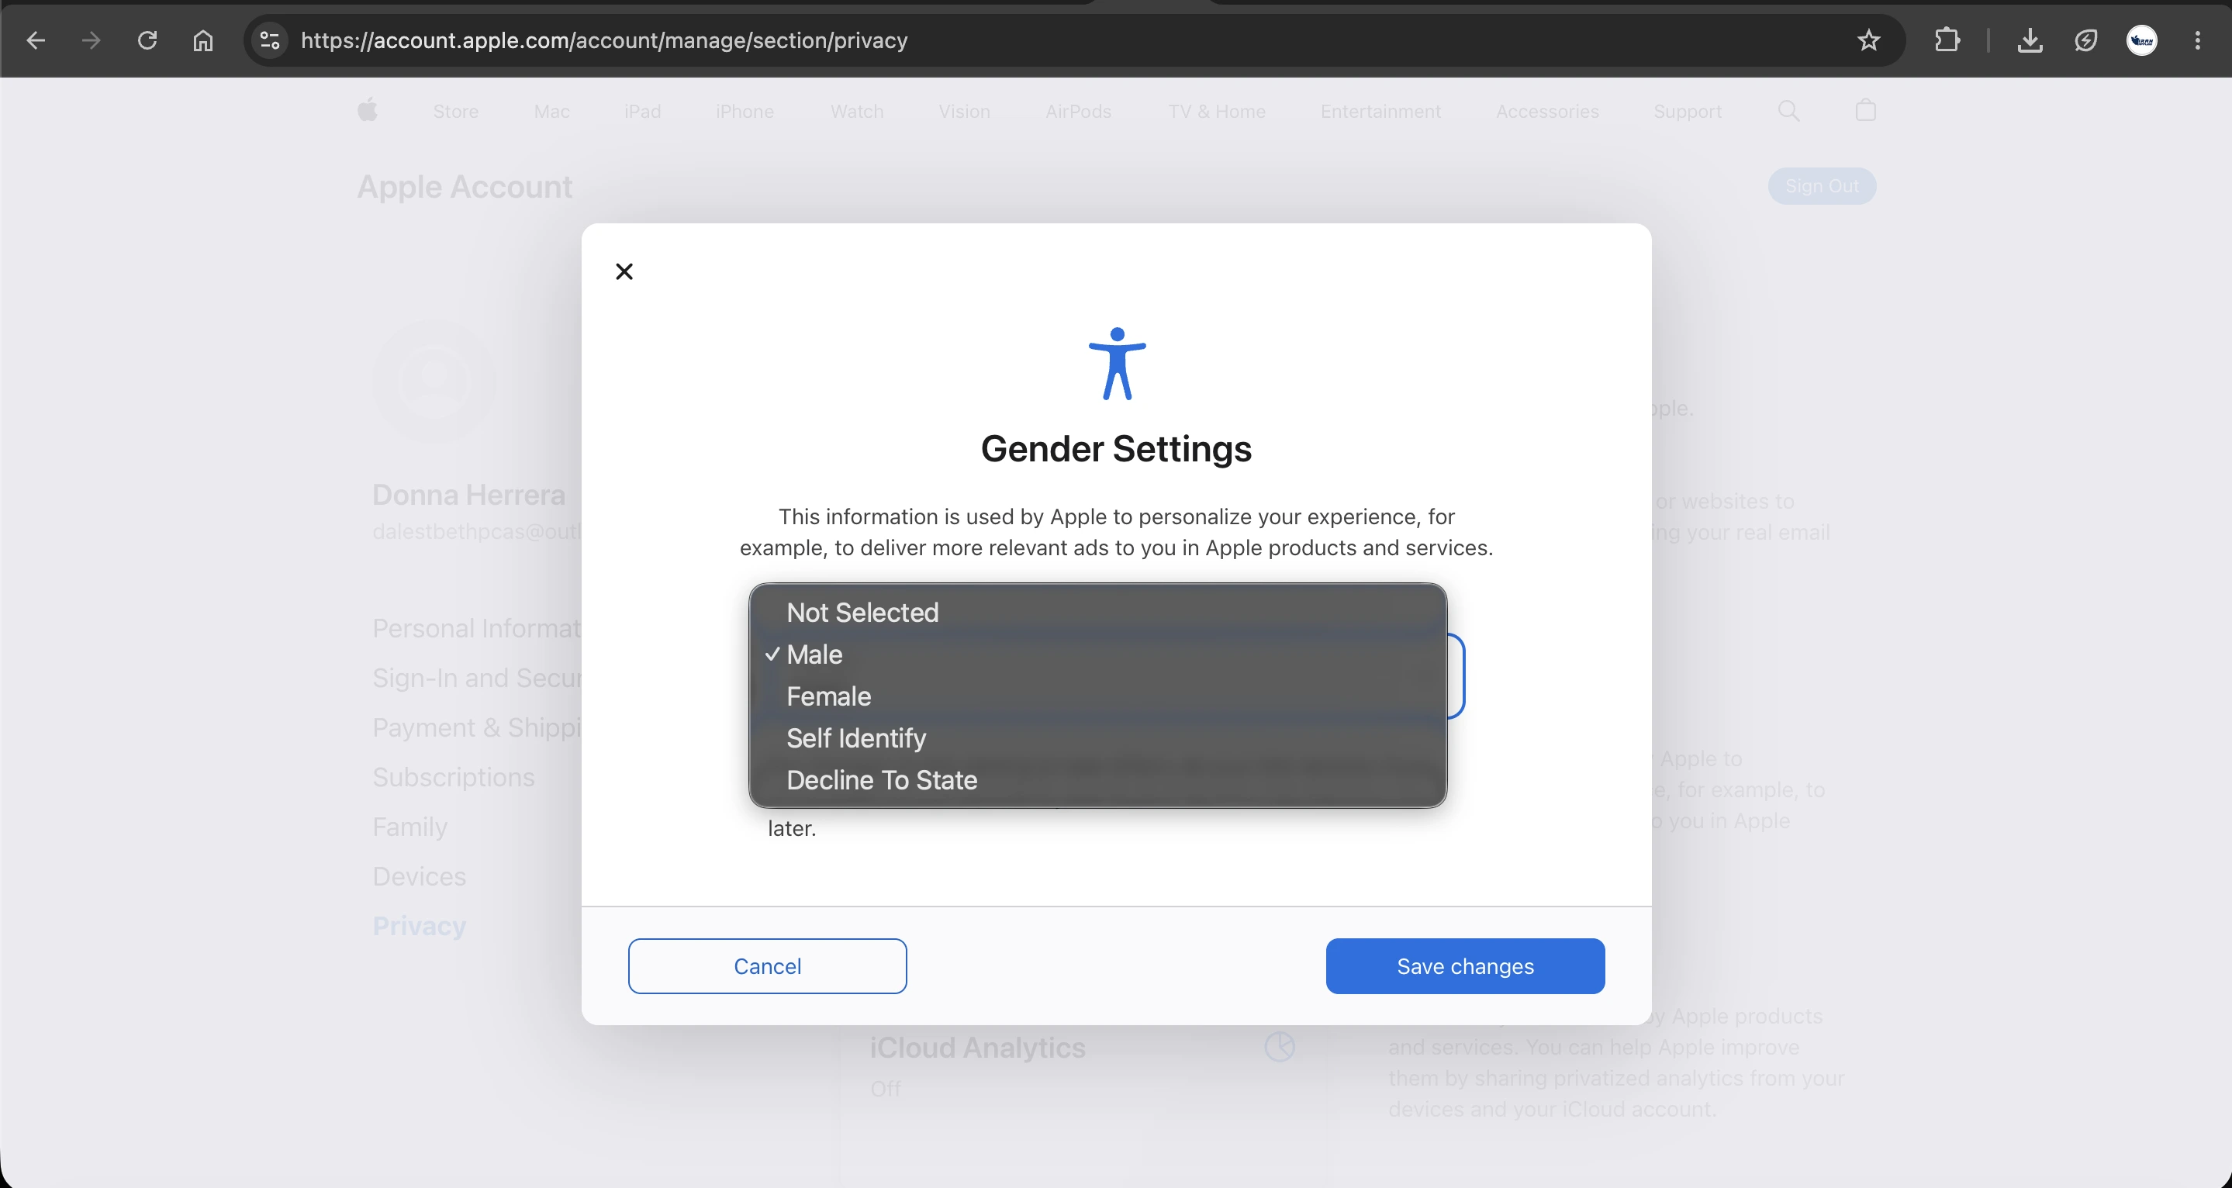Open the shopping bag icon

coord(1865,110)
